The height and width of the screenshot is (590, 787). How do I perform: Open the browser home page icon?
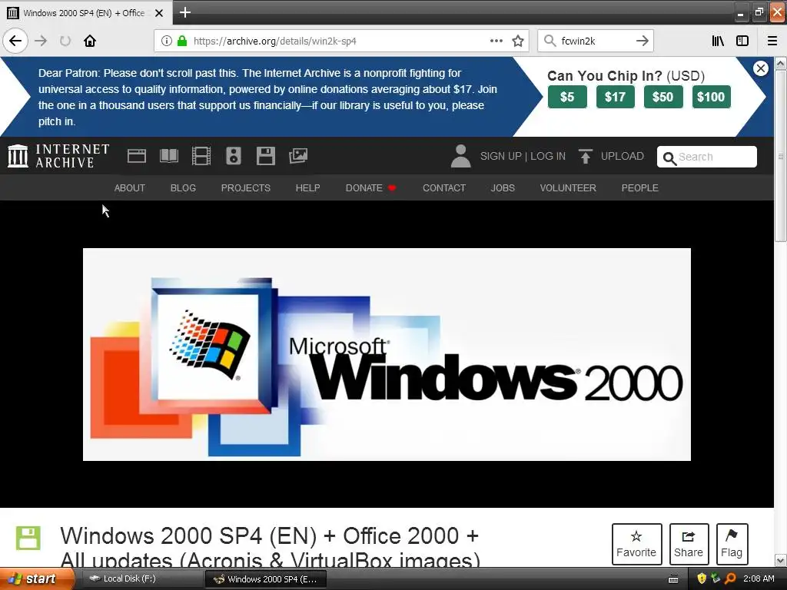click(x=90, y=41)
